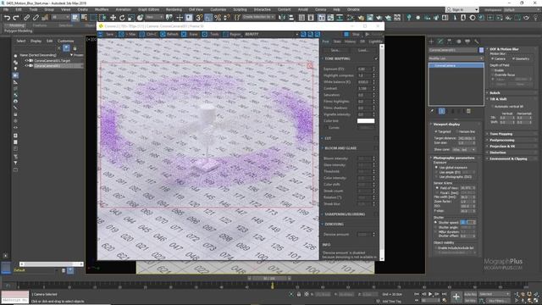Image resolution: width=542 pixels, height=305 pixels.
Task: Toggle Automatic vertical tilt checkbox
Action: pos(492,107)
